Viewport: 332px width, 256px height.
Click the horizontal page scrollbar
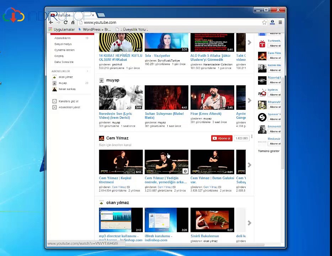(195, 245)
